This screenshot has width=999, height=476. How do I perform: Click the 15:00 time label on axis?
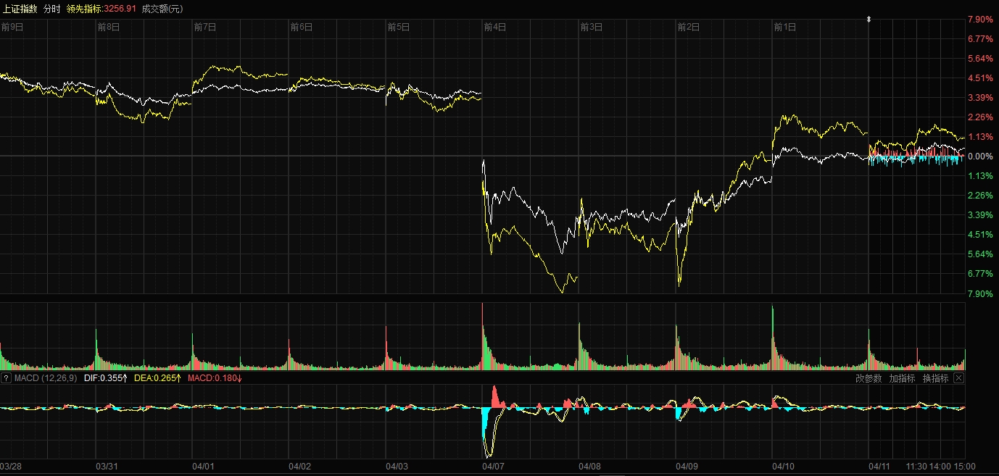click(x=964, y=466)
